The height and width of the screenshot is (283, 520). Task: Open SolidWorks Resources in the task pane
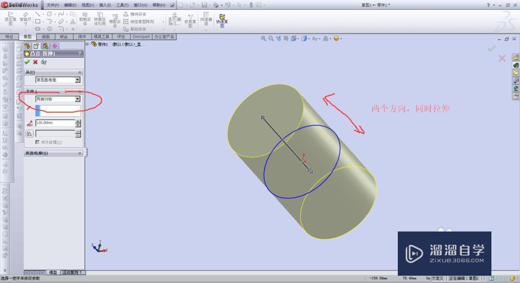tap(516, 57)
